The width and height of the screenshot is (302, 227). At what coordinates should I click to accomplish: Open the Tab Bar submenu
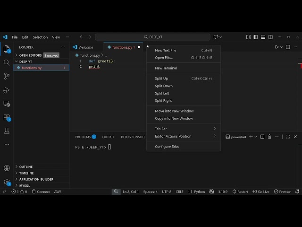tap(184, 129)
